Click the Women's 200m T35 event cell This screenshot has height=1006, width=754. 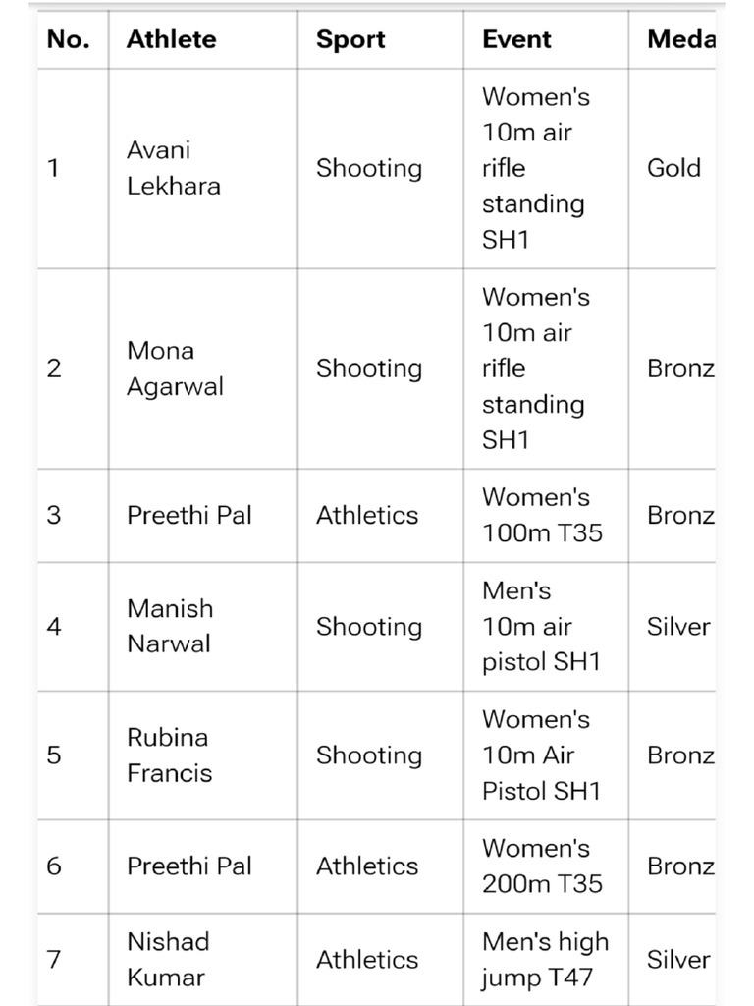(542, 866)
